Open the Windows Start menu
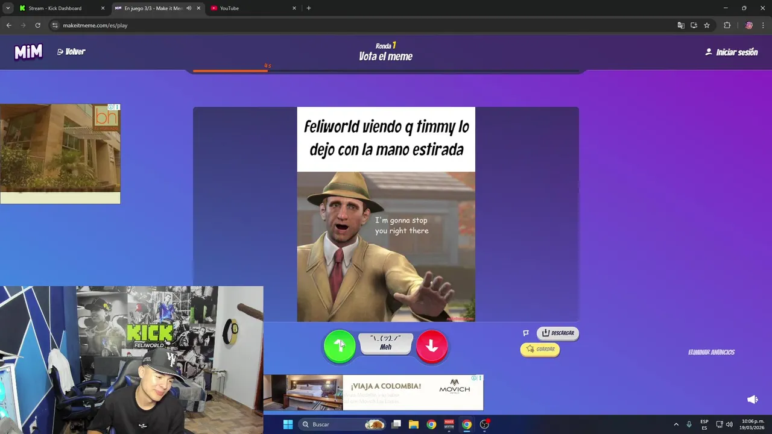Screen dimensions: 772x434 288,424
